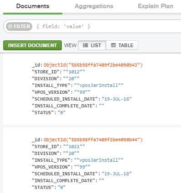Toggle to TABLE view
Image resolution: width=181 pixels, height=193 pixels.
[122, 45]
